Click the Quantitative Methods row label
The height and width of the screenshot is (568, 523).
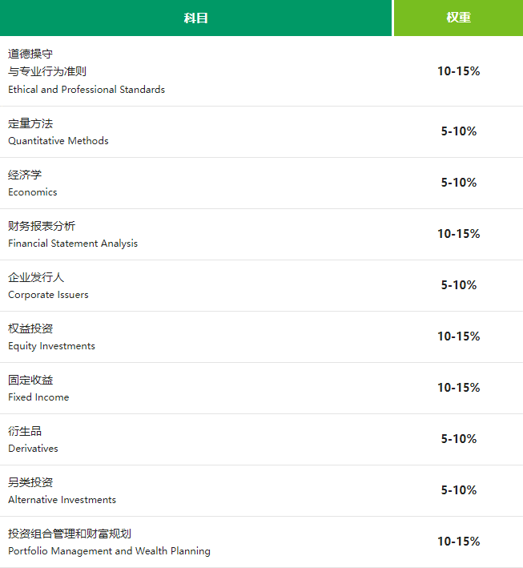[x=58, y=141]
